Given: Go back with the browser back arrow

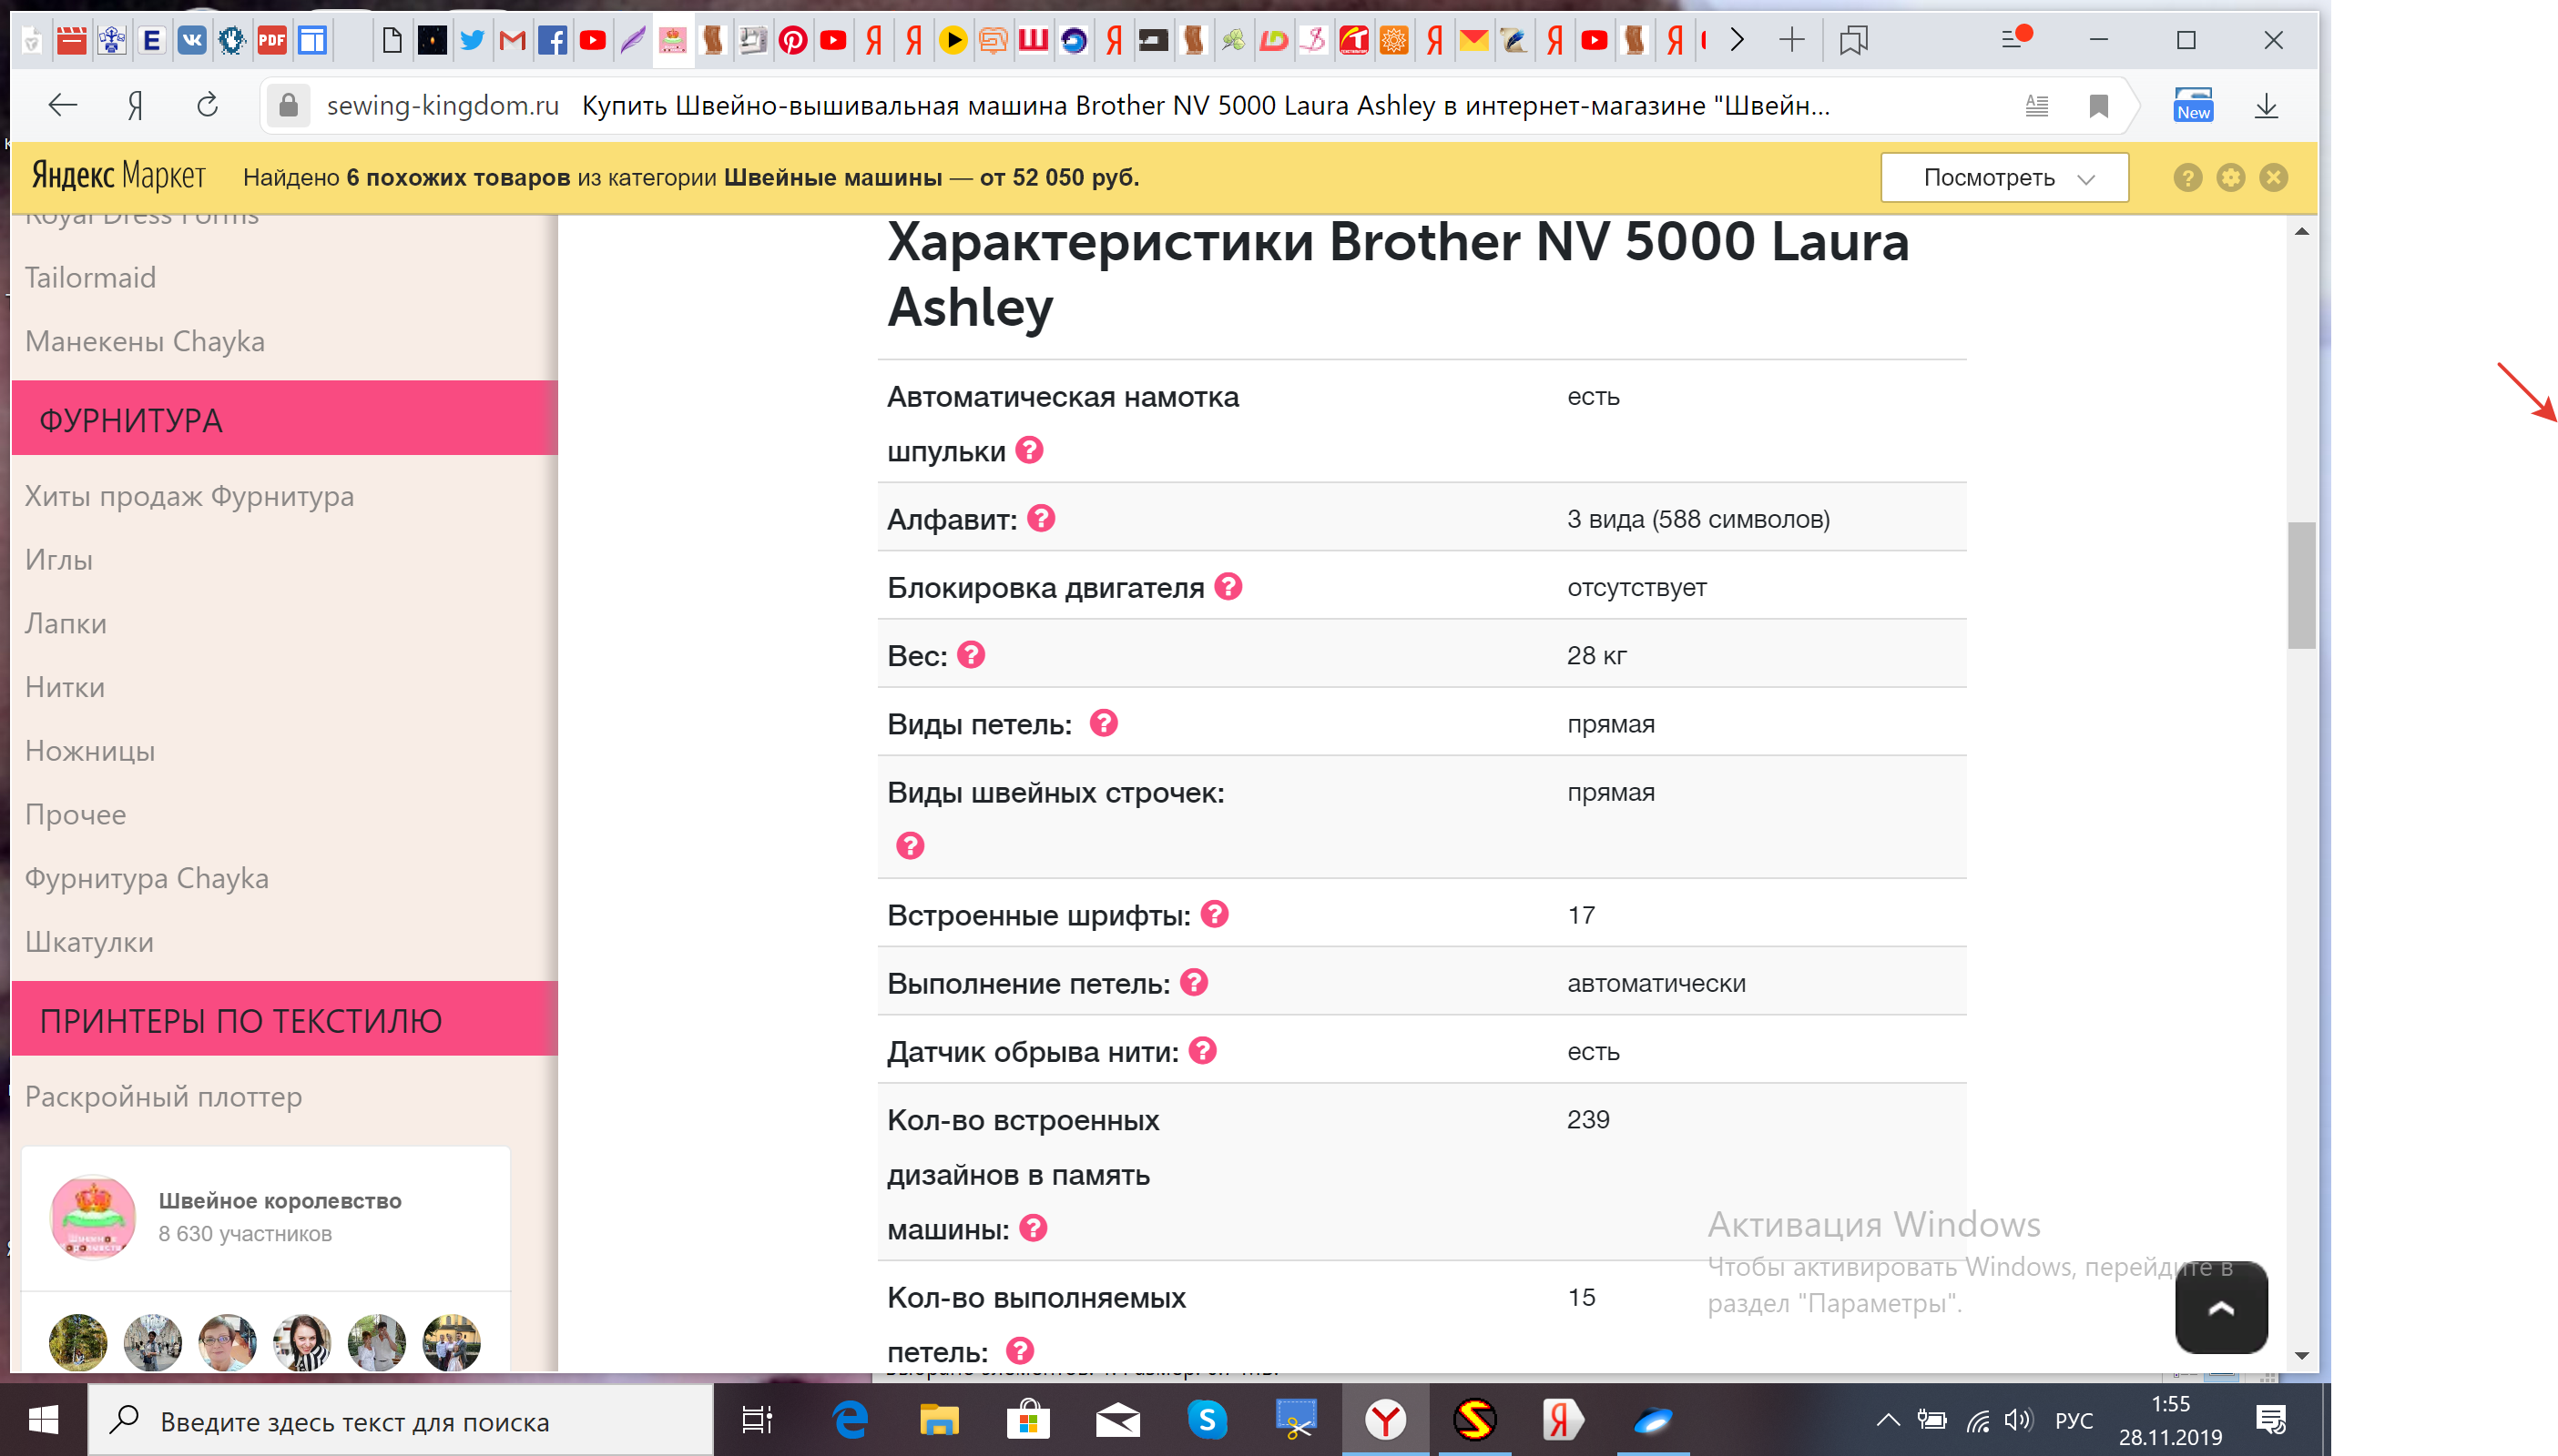Looking at the screenshot, I should [62, 105].
